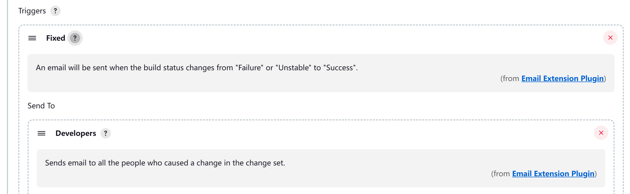This screenshot has width=630, height=194.
Task: Click the Fixed trigger description text
Action: coord(197,68)
